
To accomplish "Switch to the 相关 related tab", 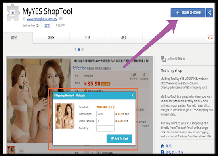I will coord(124,38).
